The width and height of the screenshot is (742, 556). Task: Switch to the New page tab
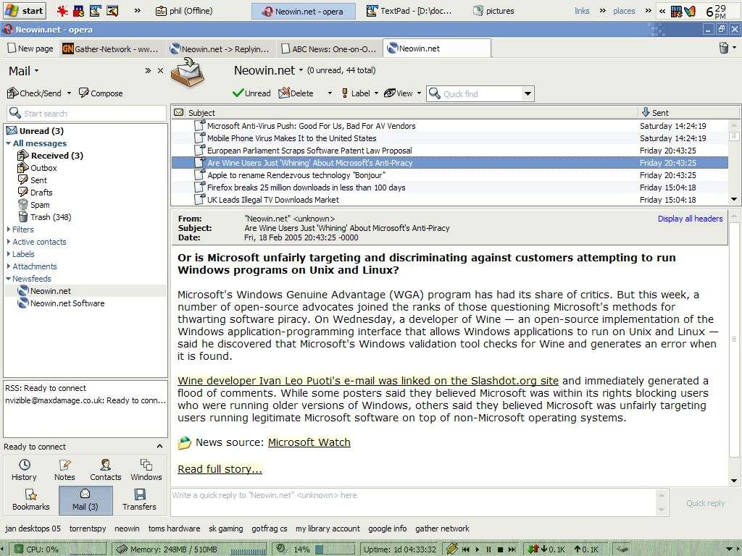point(30,49)
